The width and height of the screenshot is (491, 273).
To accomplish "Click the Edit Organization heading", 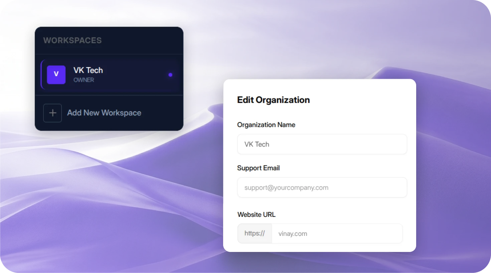I will tap(273, 100).
